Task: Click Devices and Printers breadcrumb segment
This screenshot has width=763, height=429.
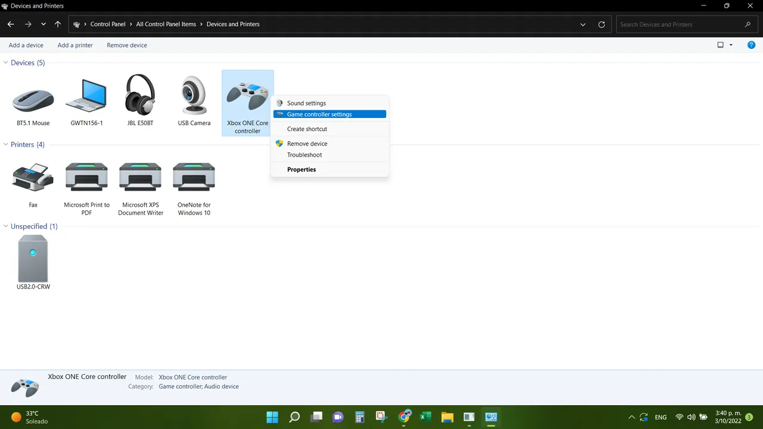Action: pyautogui.click(x=233, y=24)
